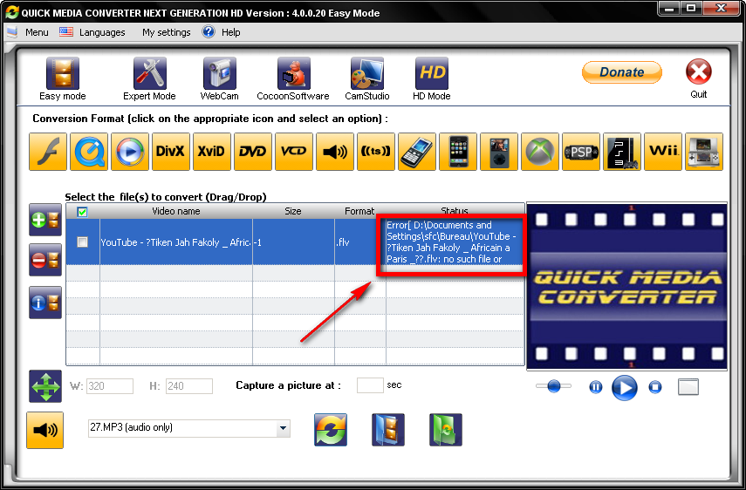
Task: Select Nintendo DS conversion format icon
Action: click(x=703, y=152)
